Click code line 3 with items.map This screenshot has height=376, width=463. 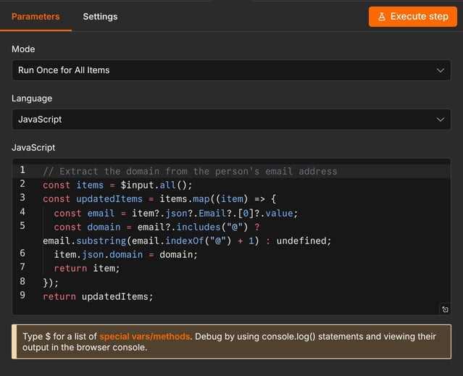[159, 199]
